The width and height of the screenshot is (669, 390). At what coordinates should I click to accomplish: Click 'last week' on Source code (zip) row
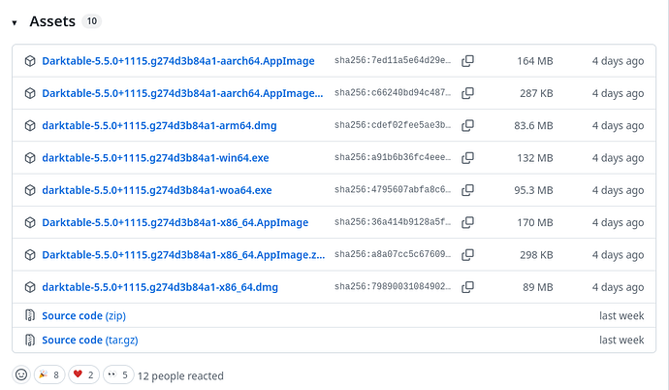(621, 315)
